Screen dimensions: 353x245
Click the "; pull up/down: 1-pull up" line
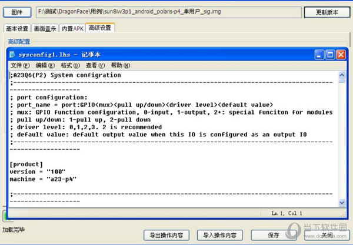tap(80, 120)
